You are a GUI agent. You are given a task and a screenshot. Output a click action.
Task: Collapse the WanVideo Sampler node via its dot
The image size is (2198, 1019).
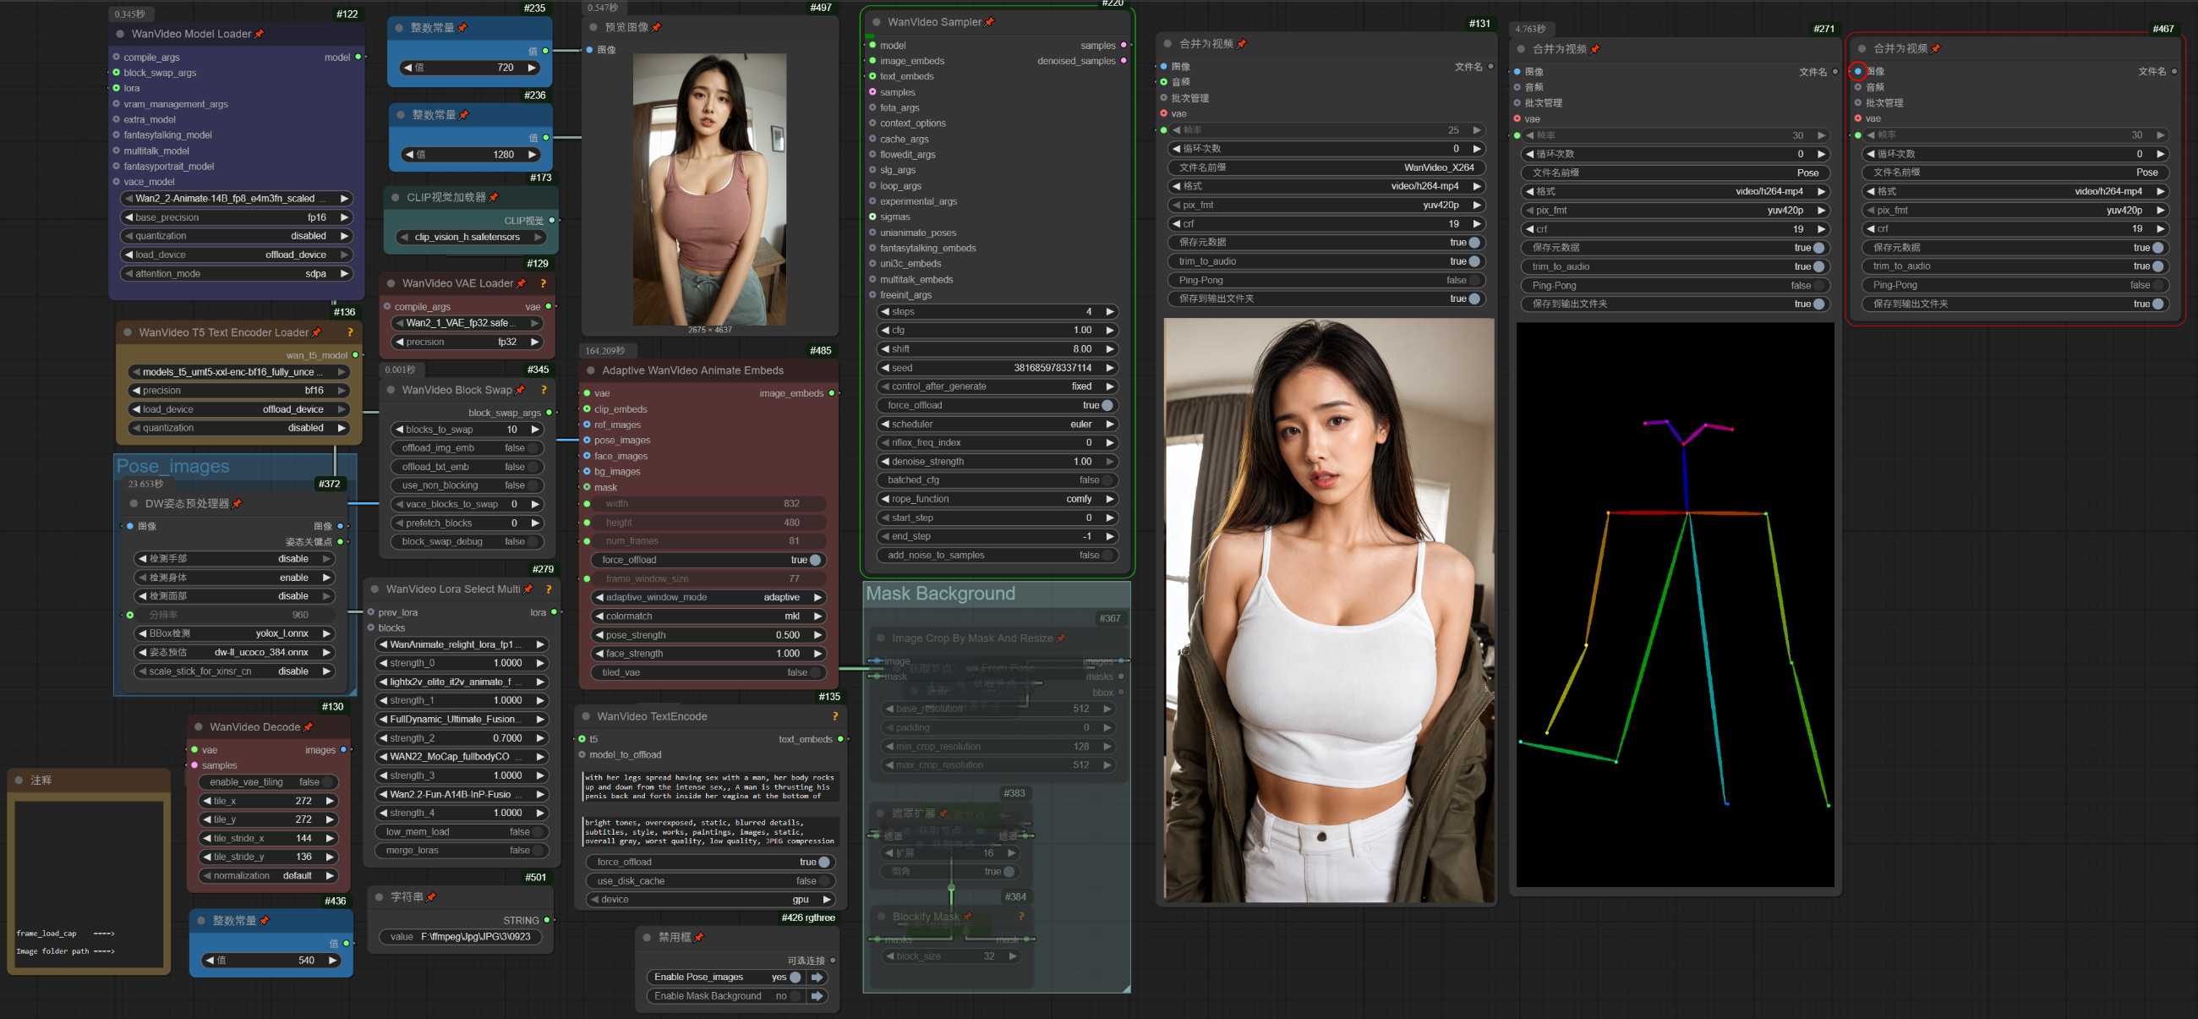pyautogui.click(x=877, y=22)
